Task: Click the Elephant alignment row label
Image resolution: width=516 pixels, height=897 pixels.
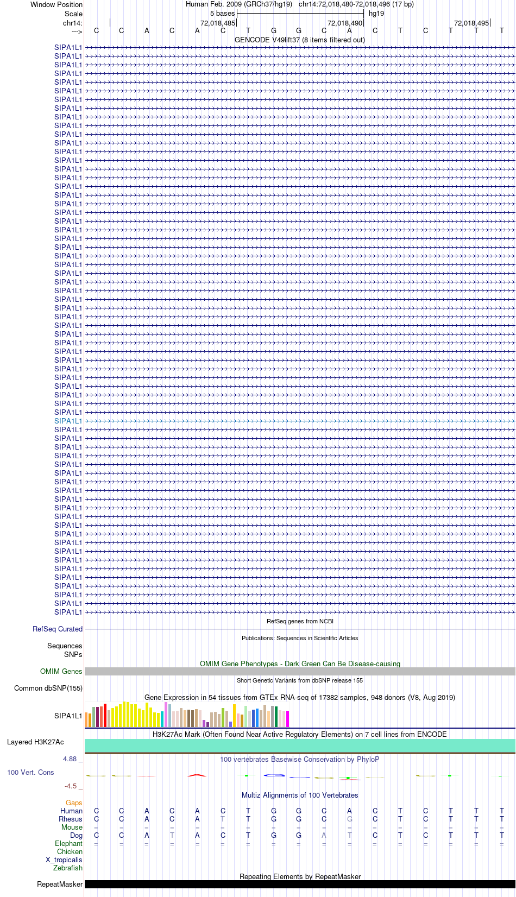Action: tap(68, 843)
